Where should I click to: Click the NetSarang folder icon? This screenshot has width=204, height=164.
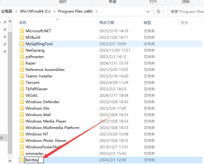pyautogui.click(x=22, y=50)
